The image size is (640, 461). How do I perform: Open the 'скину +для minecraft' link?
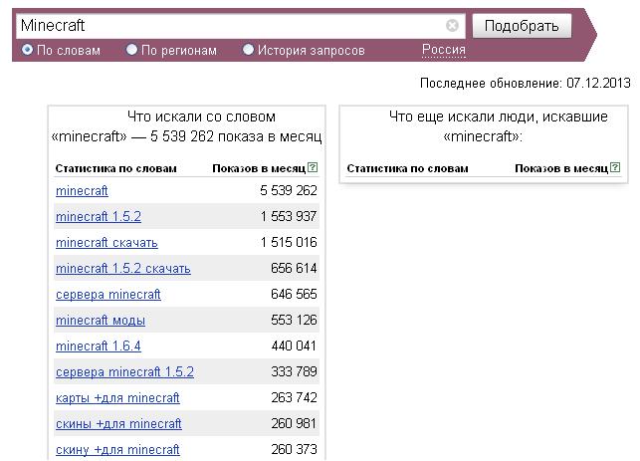[117, 450]
